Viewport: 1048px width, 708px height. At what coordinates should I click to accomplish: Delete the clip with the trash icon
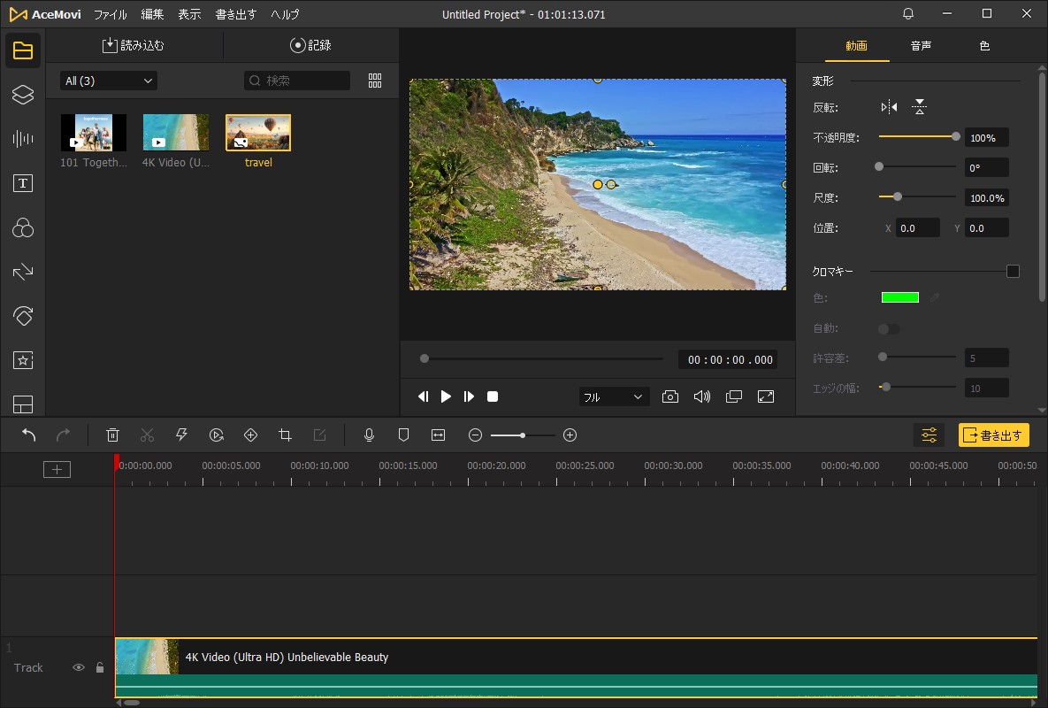112,435
